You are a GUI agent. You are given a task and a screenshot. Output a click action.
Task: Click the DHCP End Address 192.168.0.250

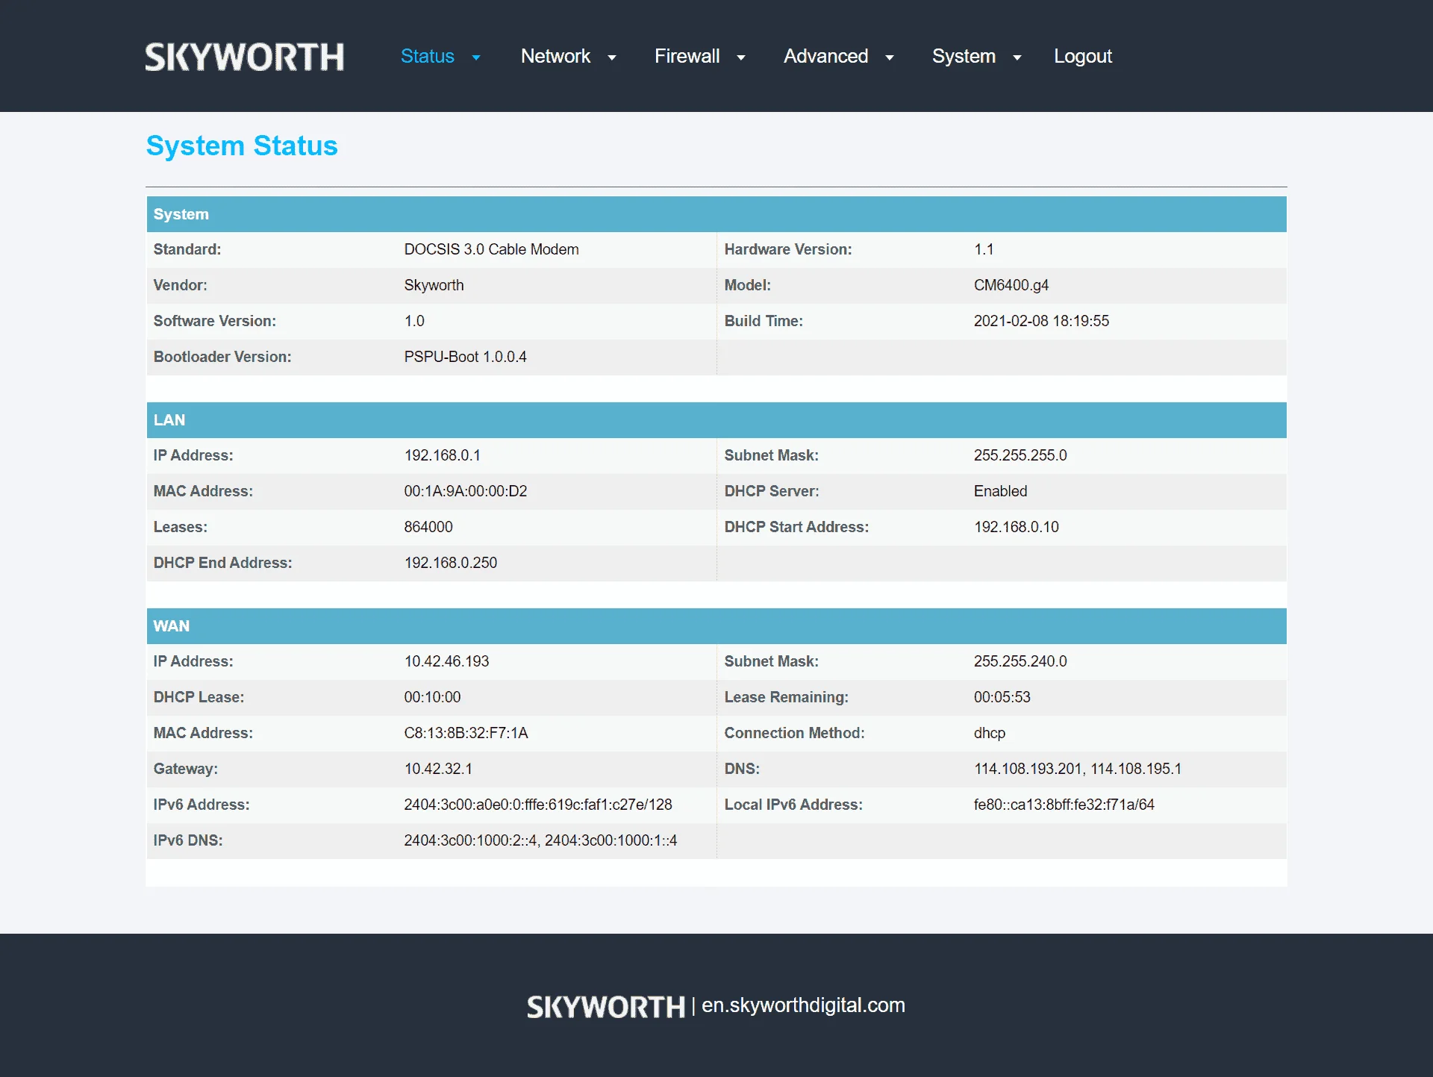[451, 563]
